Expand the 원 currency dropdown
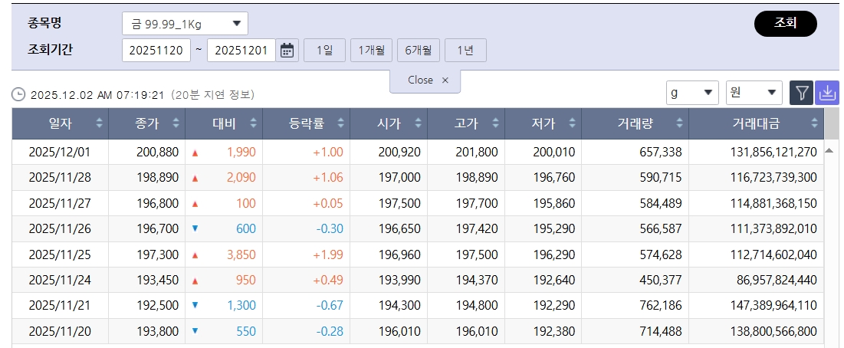Screen dimensions: 844x348 tap(754, 93)
